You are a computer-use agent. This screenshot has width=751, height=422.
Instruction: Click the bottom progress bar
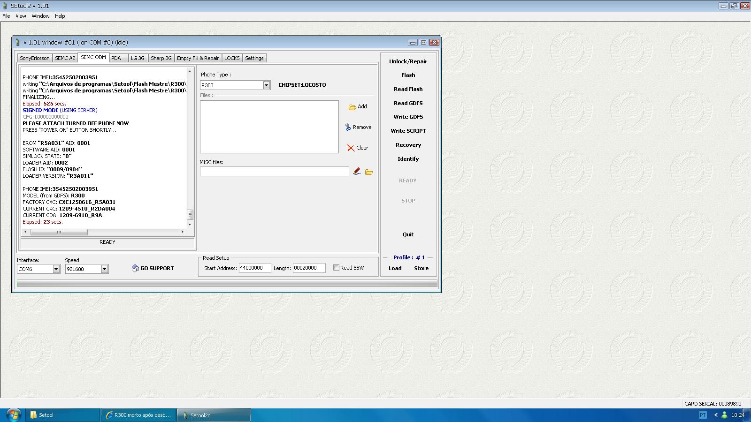(x=227, y=283)
